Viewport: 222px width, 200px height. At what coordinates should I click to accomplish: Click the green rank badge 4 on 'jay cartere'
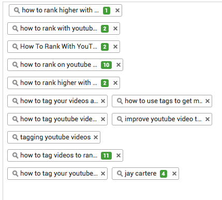pos(164,174)
